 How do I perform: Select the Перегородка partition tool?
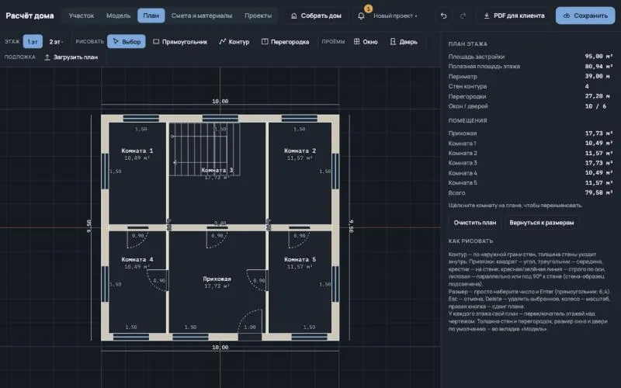click(x=285, y=42)
